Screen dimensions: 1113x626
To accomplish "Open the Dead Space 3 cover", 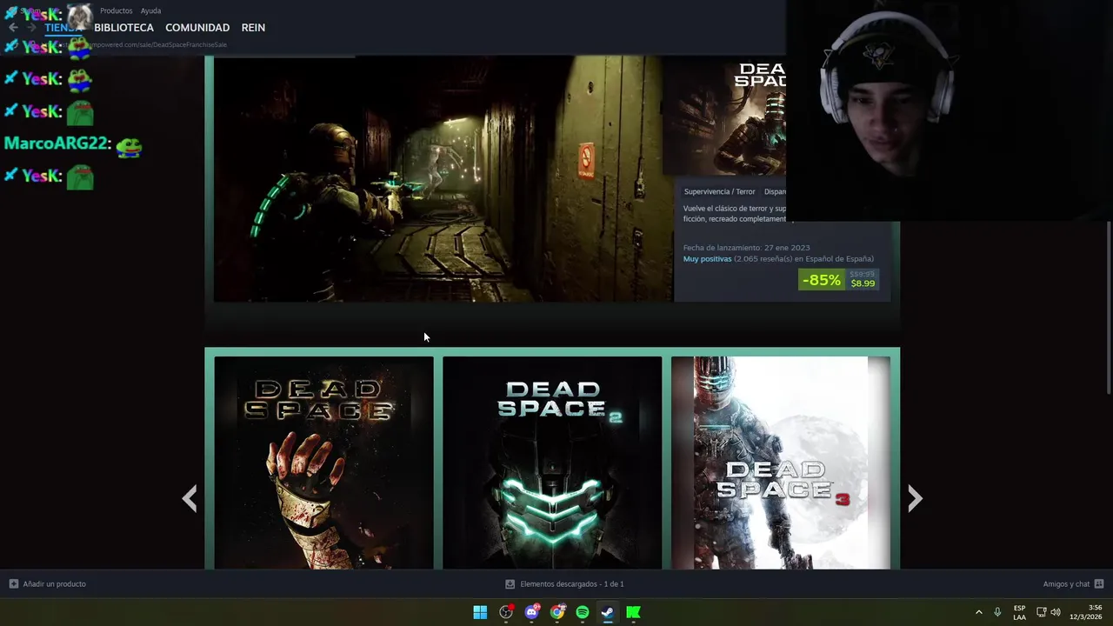I will coord(781,463).
